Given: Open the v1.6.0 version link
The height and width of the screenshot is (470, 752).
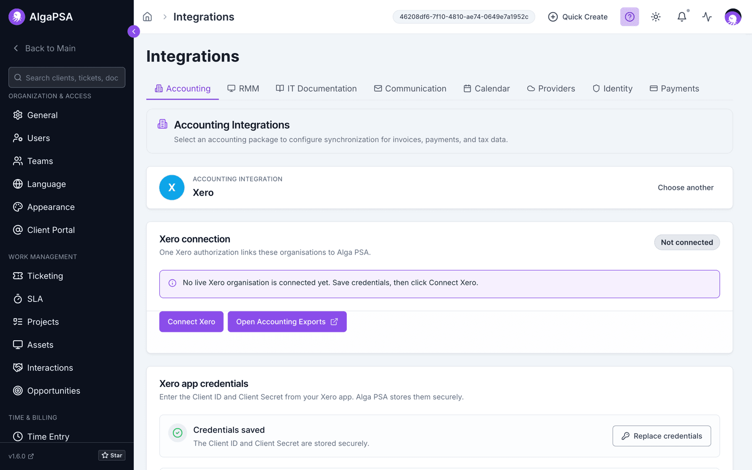Looking at the screenshot, I should tap(21, 456).
